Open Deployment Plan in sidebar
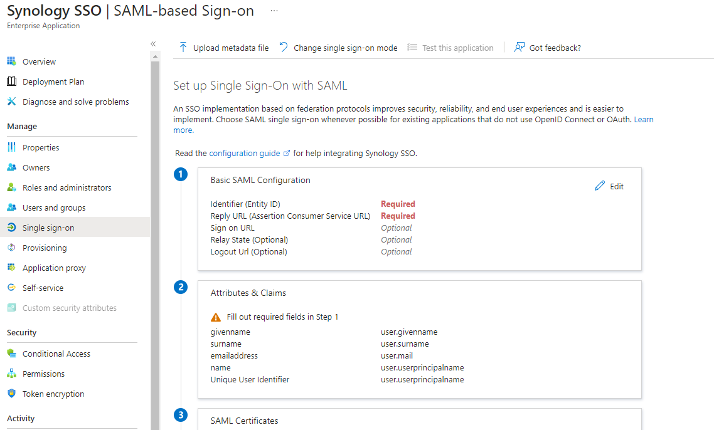Screen dimensions: 714x430 click(53, 82)
